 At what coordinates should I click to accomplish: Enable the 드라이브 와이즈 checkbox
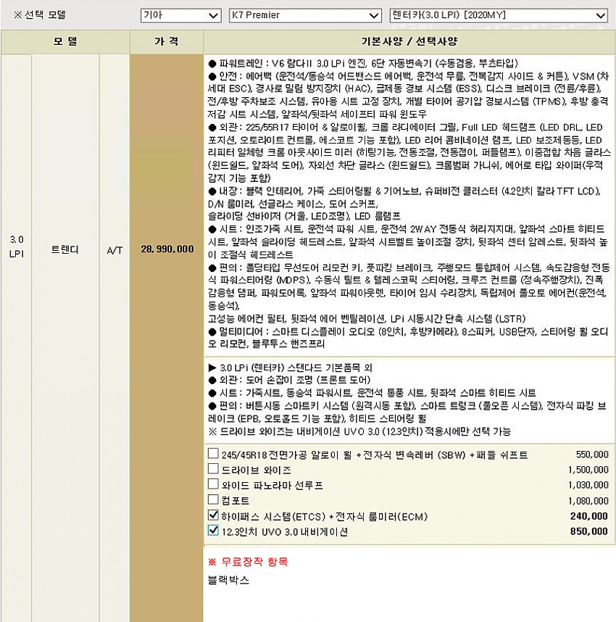coord(213,470)
